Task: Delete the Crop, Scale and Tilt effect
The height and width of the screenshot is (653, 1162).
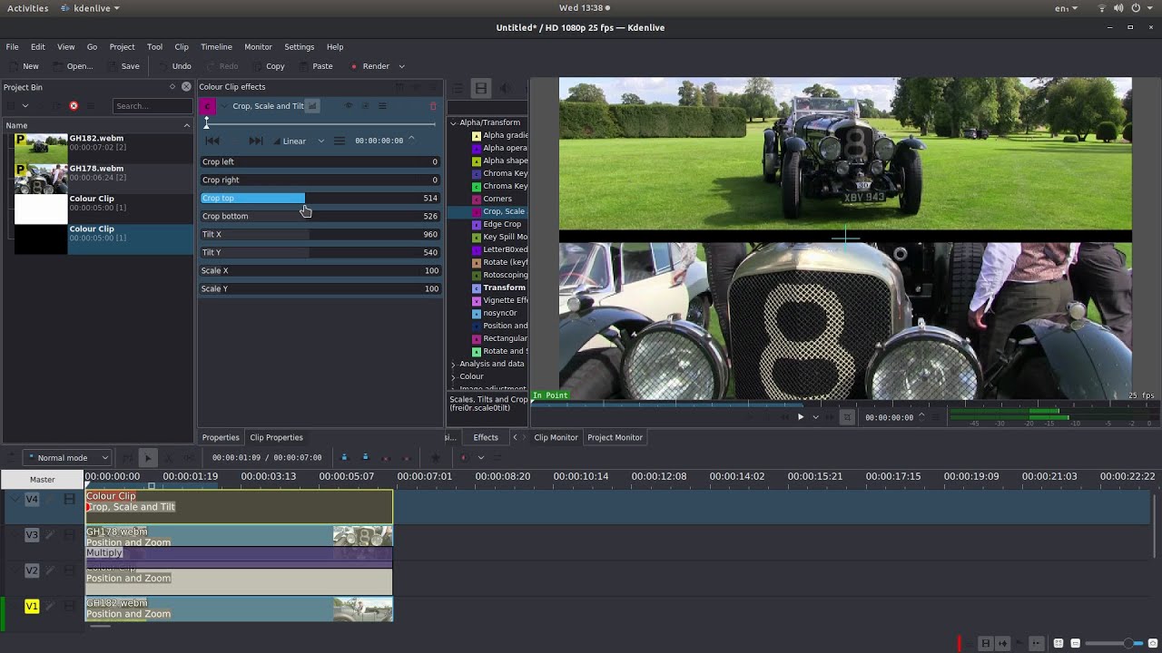Action: point(432,106)
